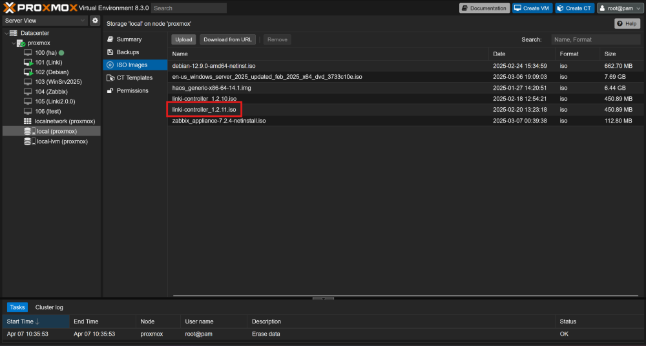The height and width of the screenshot is (346, 646).
Task: Click the Help button
Action: (627, 24)
